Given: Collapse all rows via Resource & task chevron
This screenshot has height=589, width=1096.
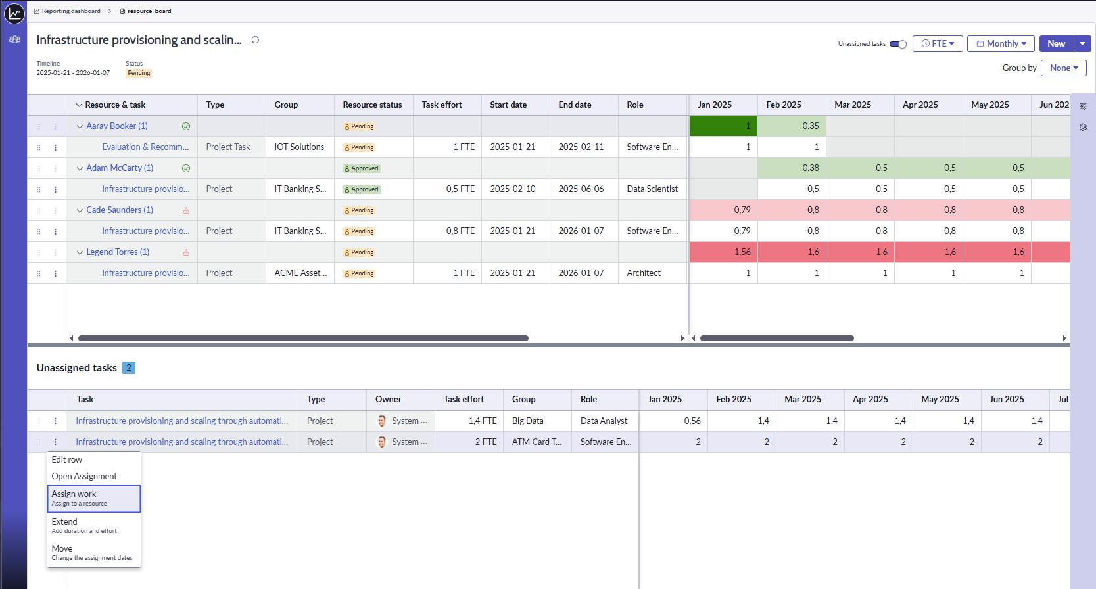Looking at the screenshot, I should 79,105.
